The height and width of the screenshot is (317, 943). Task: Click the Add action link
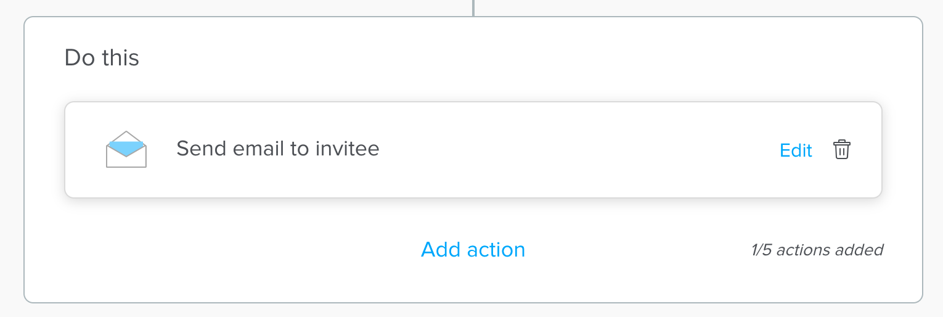pyautogui.click(x=473, y=249)
